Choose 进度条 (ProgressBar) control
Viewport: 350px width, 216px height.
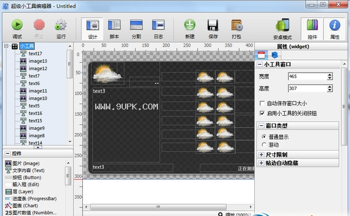pos(31,198)
